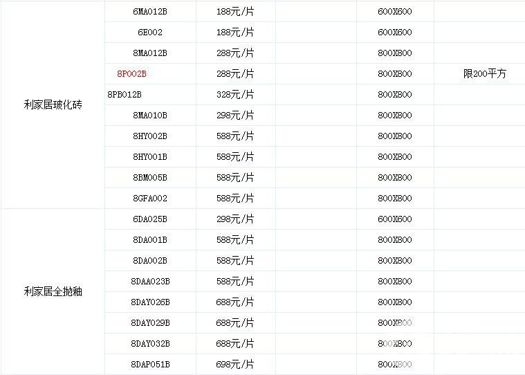The width and height of the screenshot is (525, 375).
Task: Select model 8DA001B in the table
Action: [x=150, y=240]
